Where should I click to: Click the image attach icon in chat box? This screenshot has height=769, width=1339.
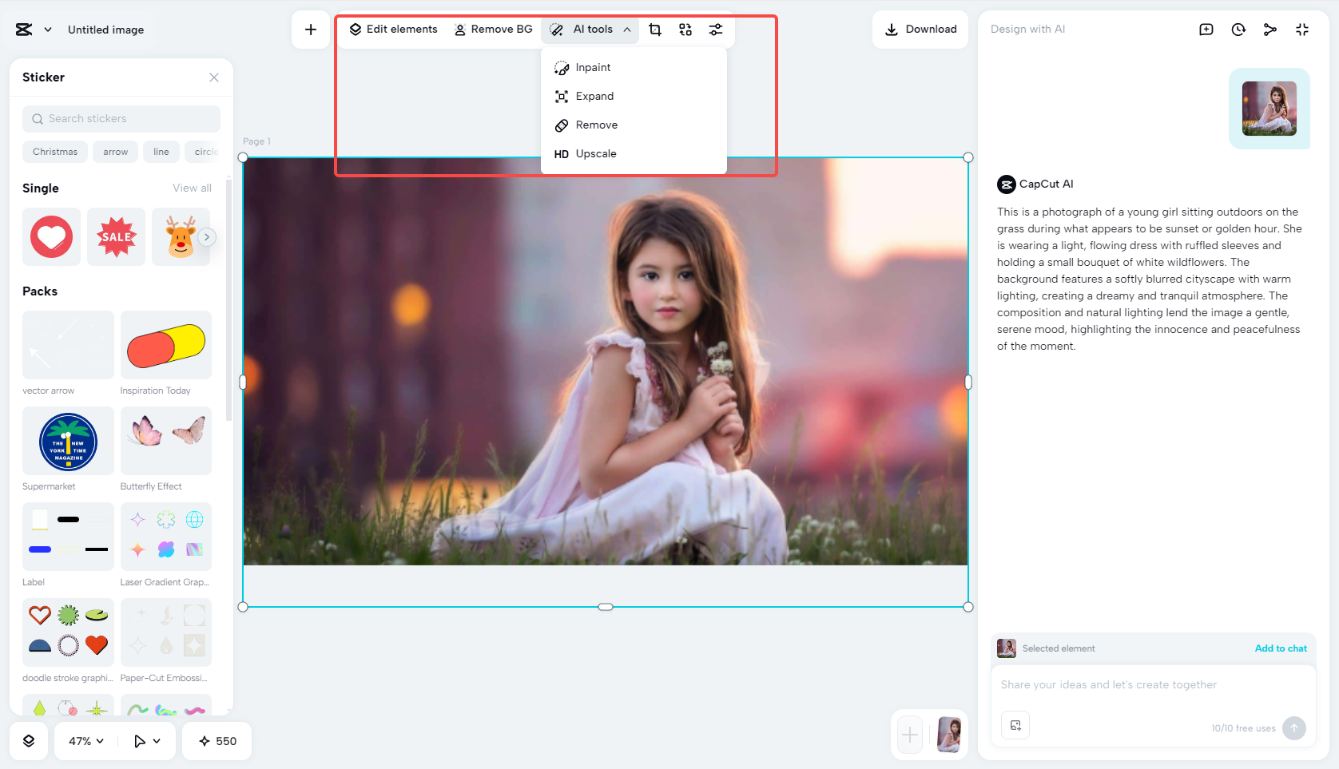(1015, 725)
